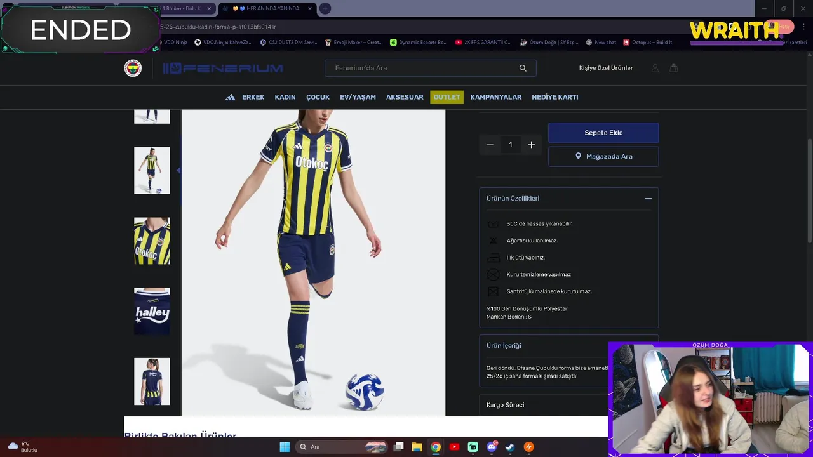Click the Mağazada Ara button
The width and height of the screenshot is (813, 457).
tap(603, 156)
